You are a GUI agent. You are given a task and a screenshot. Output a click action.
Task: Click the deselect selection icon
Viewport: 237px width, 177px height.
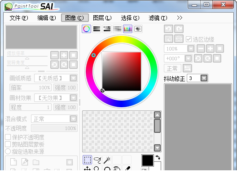(x=168, y=39)
